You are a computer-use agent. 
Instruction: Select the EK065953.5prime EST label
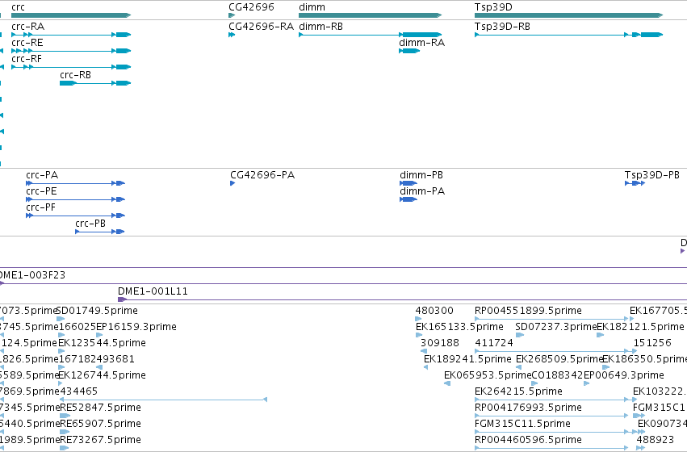[488, 375]
